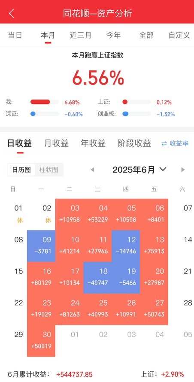
Task: Open 自定义 date range tab
Action: pyautogui.click(x=179, y=35)
